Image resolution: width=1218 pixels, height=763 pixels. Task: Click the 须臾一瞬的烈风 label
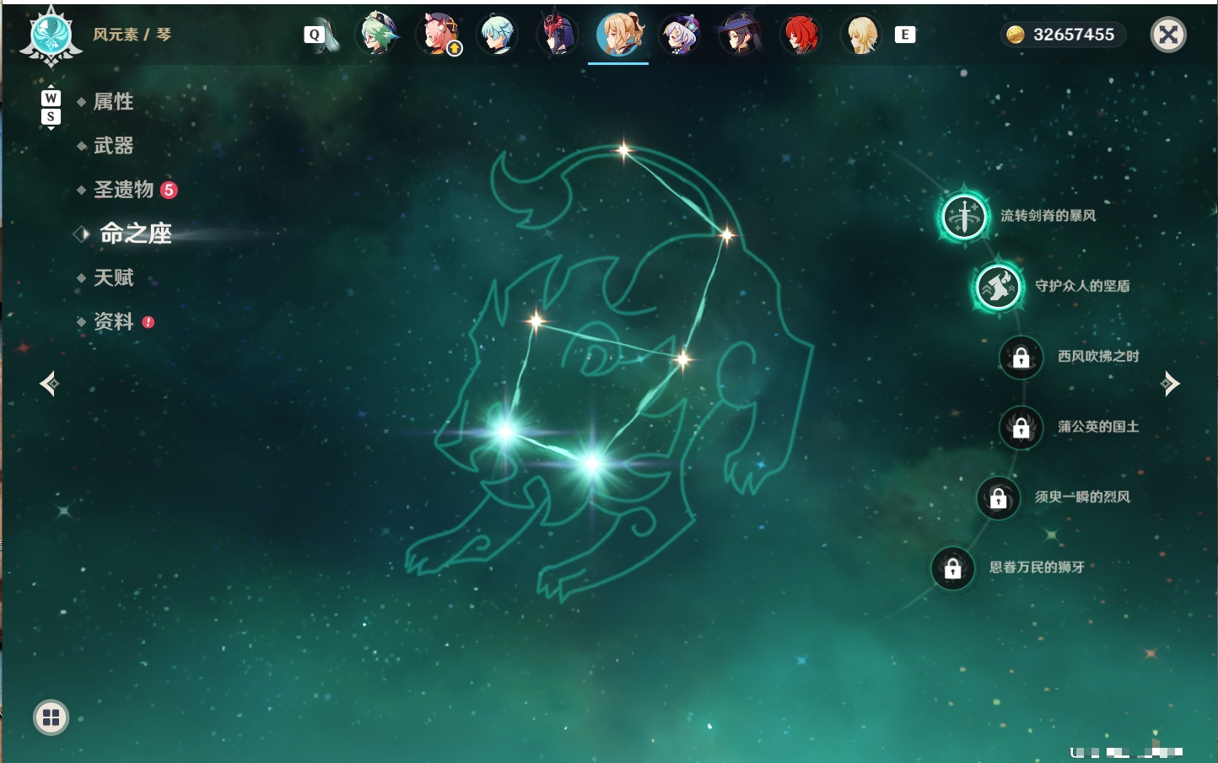[x=1082, y=497]
